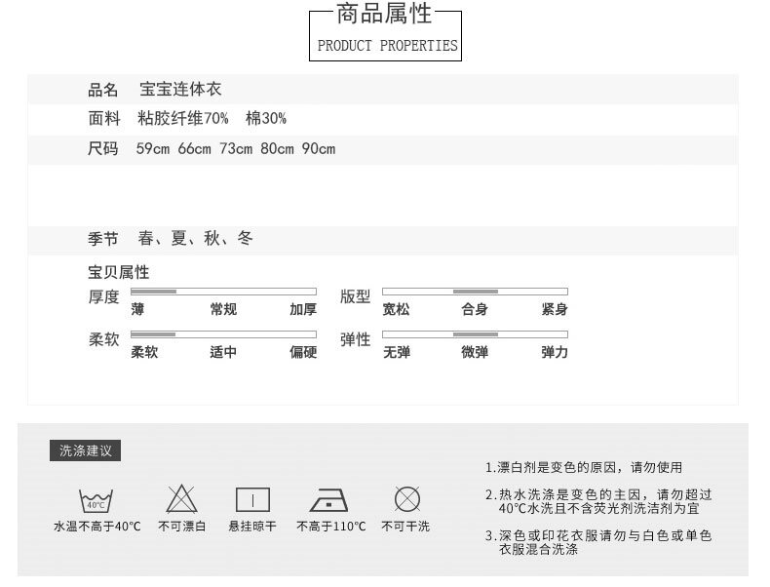The image size is (770, 587).
Task: Click the 季节 label
Action: tap(103, 239)
